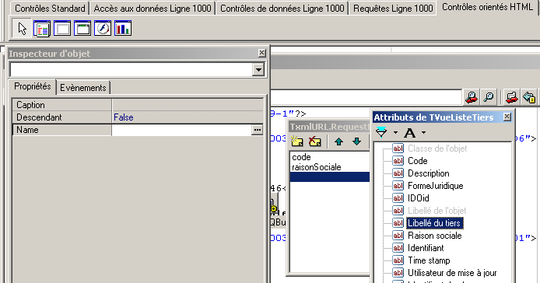This screenshot has width=540, height=283.
Task: Open the A sort dropdown arrow
Action: coord(423,132)
